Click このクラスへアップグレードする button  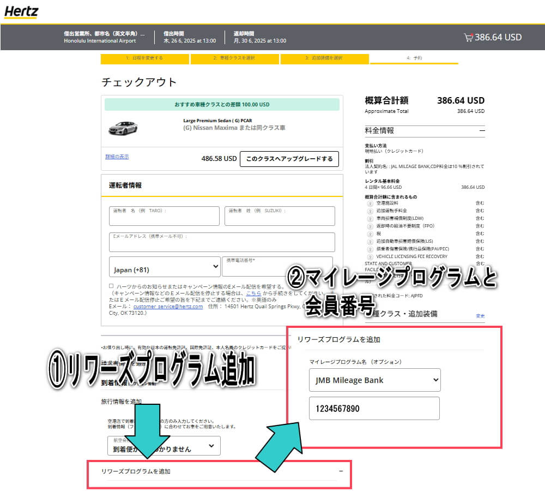(x=289, y=159)
